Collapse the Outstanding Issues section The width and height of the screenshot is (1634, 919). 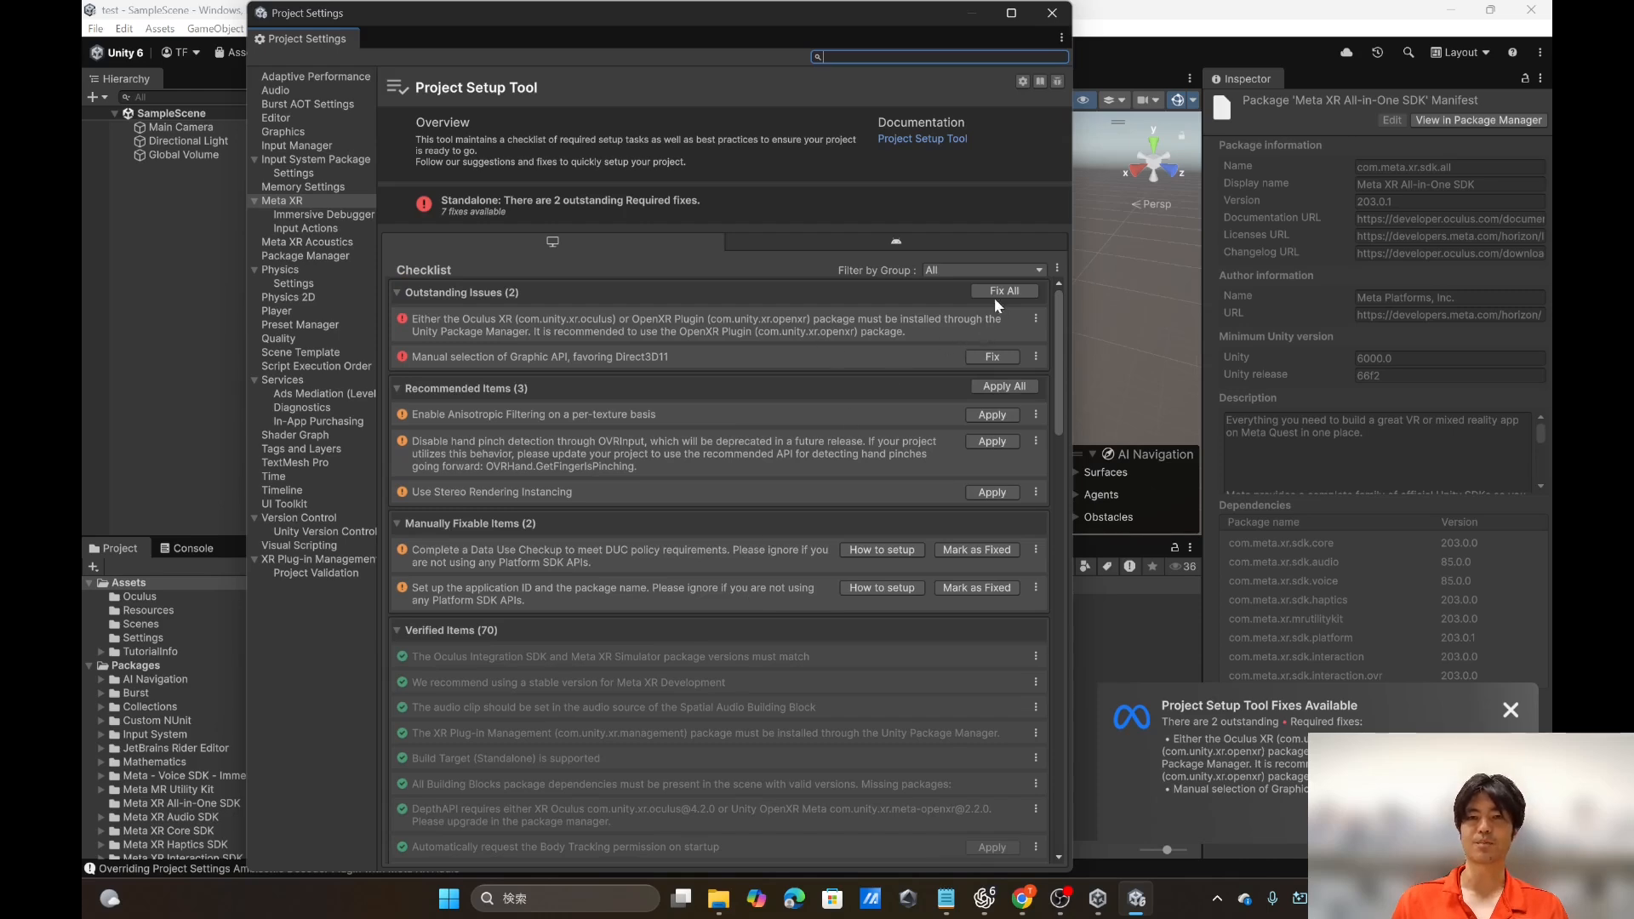click(x=397, y=293)
